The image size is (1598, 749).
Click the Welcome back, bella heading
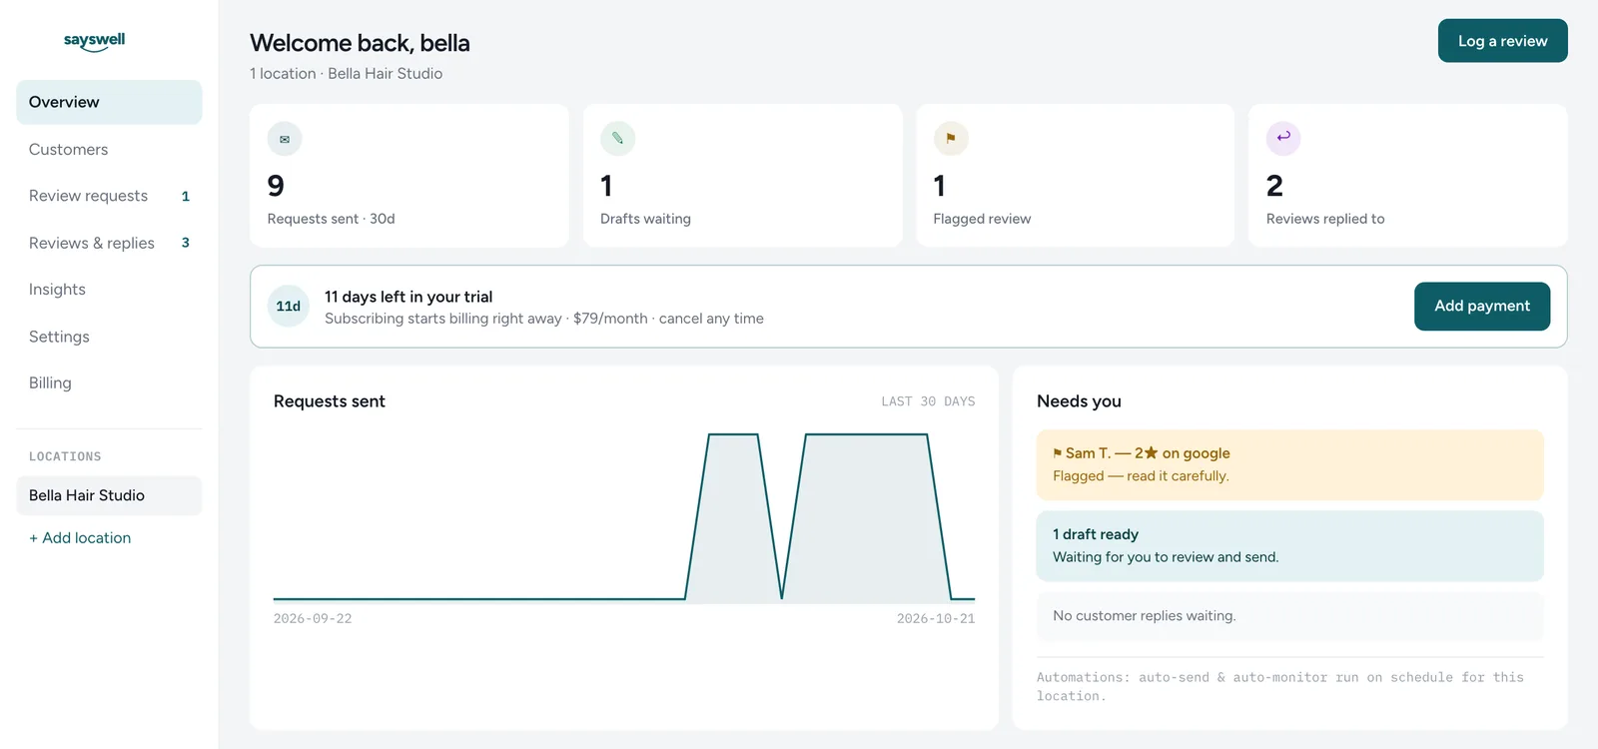[360, 43]
